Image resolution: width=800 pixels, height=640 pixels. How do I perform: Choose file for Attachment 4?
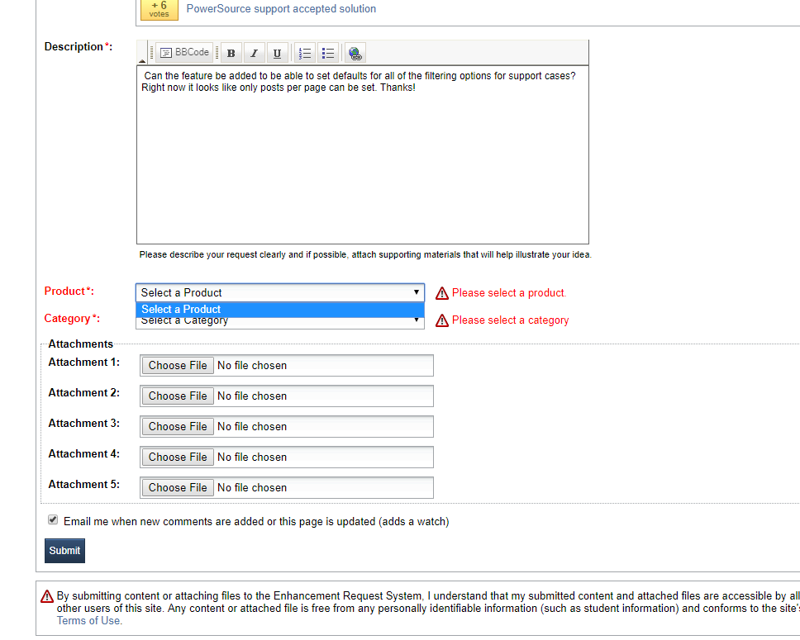[178, 457]
